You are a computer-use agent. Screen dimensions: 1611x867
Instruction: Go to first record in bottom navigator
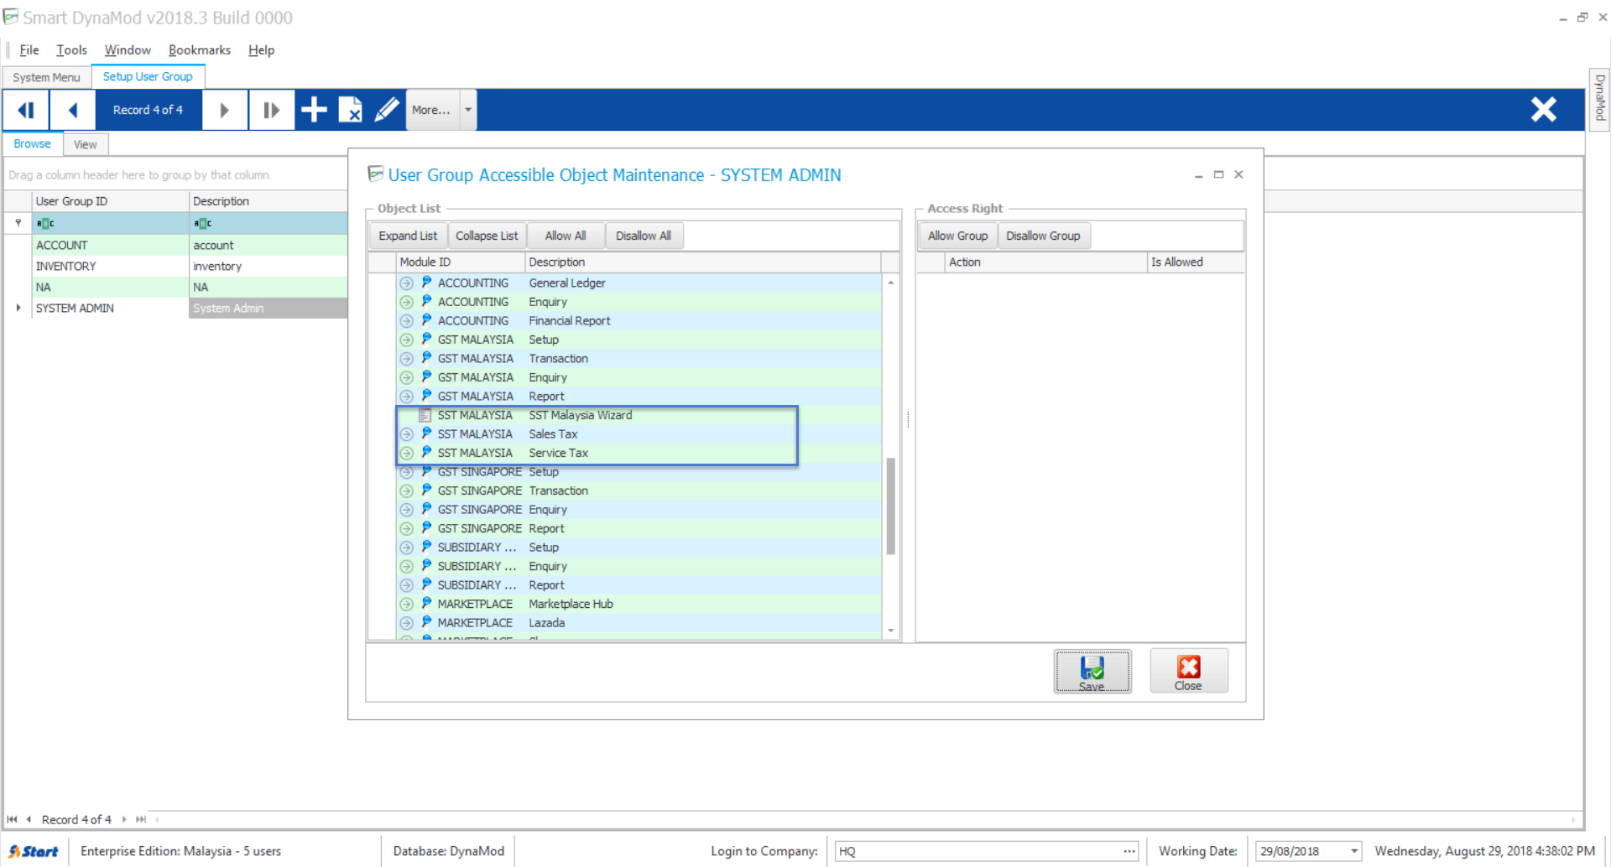12,819
